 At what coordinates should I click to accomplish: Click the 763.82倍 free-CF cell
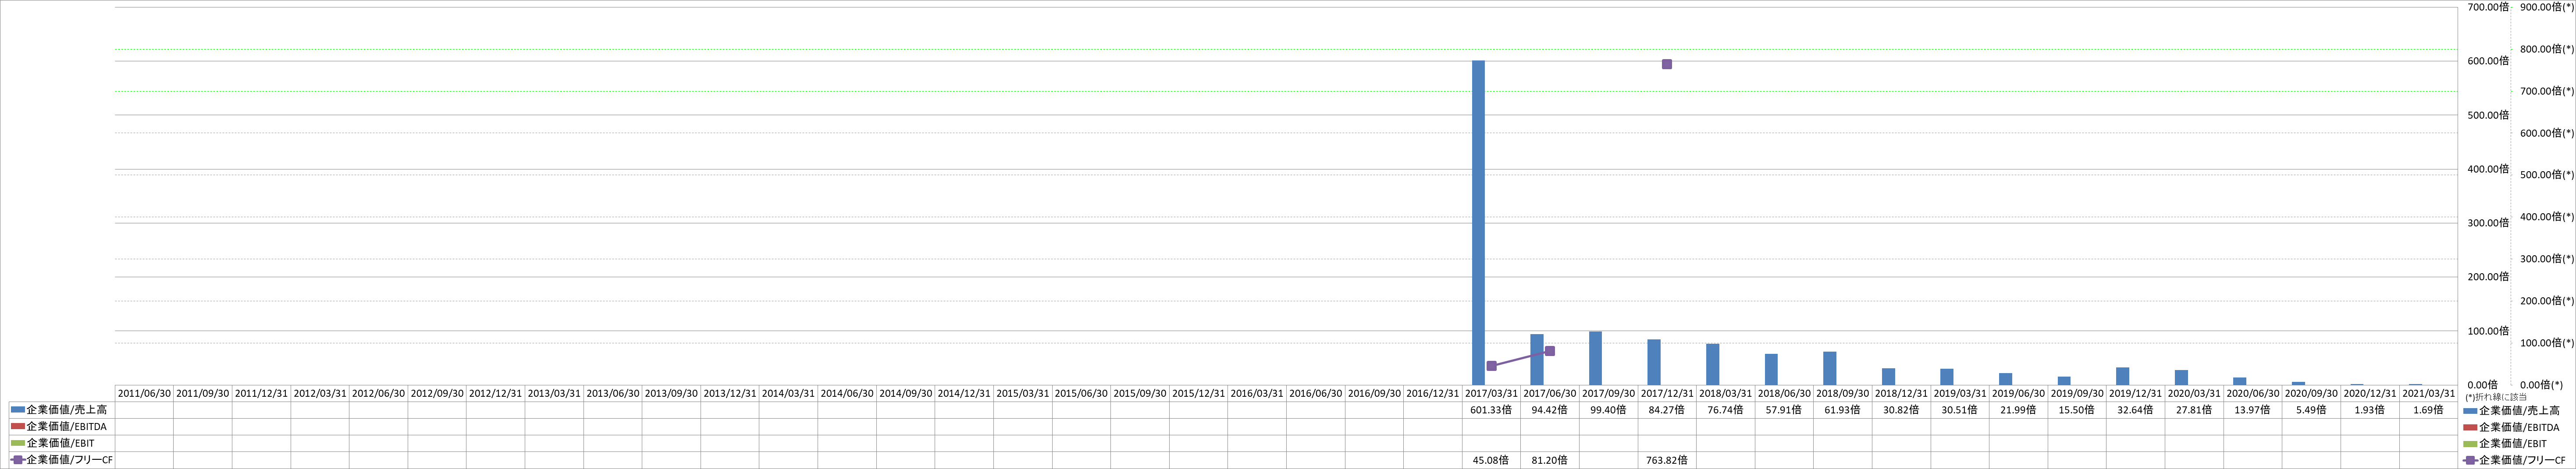tap(1667, 460)
